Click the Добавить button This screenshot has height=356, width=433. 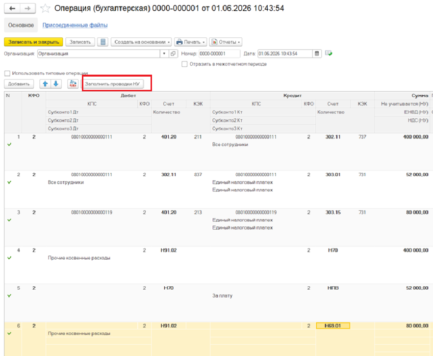pyautogui.click(x=19, y=84)
